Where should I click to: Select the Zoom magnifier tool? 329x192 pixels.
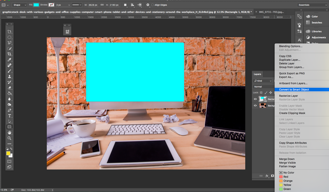click(x=9, y=138)
